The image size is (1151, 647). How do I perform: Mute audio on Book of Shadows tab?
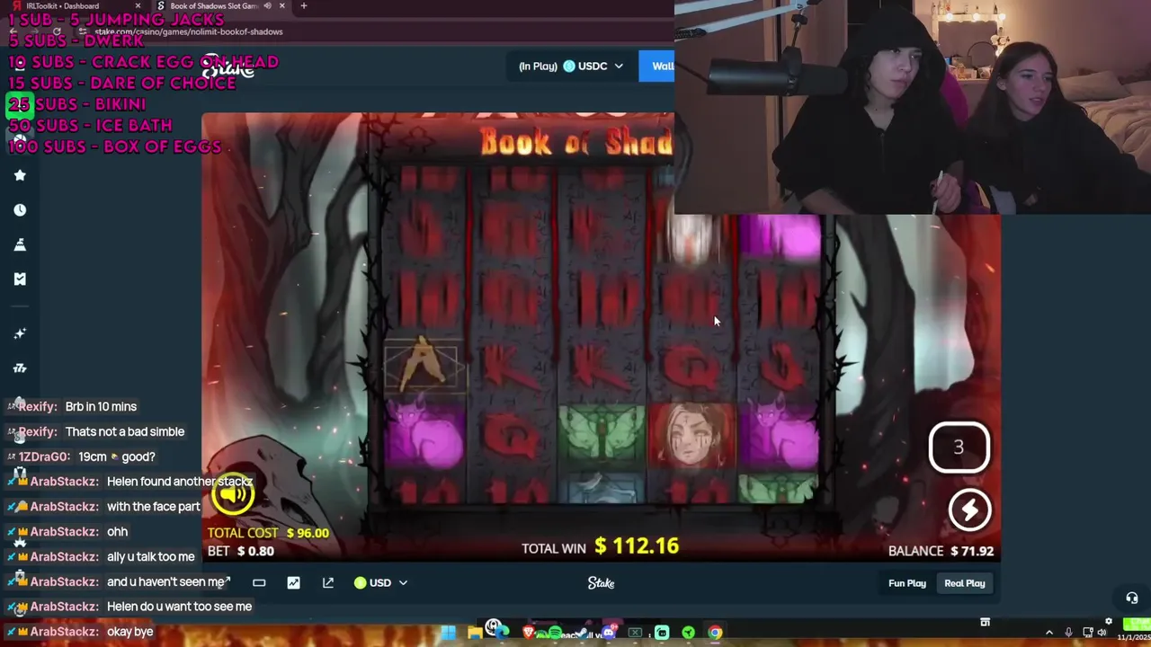pos(267,6)
